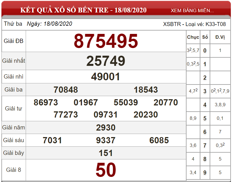This screenshot has height=182, width=232.
Task: Click third prize number 18543
Action: [x=146, y=90]
